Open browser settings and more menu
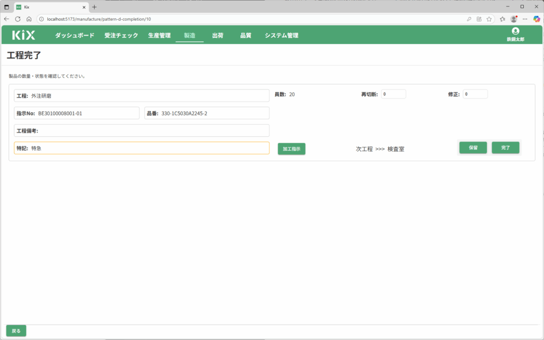This screenshot has height=340, width=544. (525, 19)
